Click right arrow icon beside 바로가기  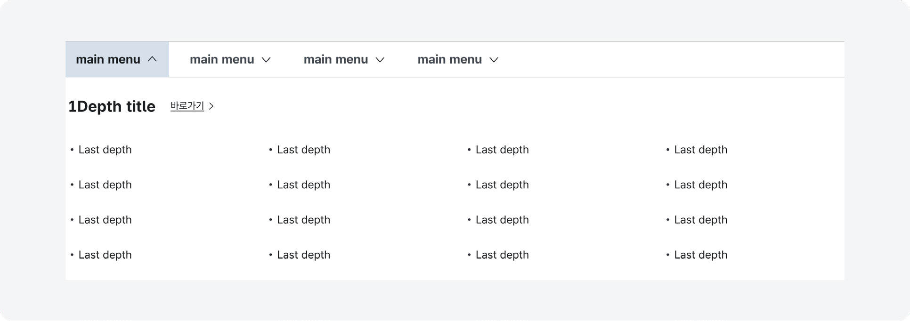pyautogui.click(x=211, y=106)
